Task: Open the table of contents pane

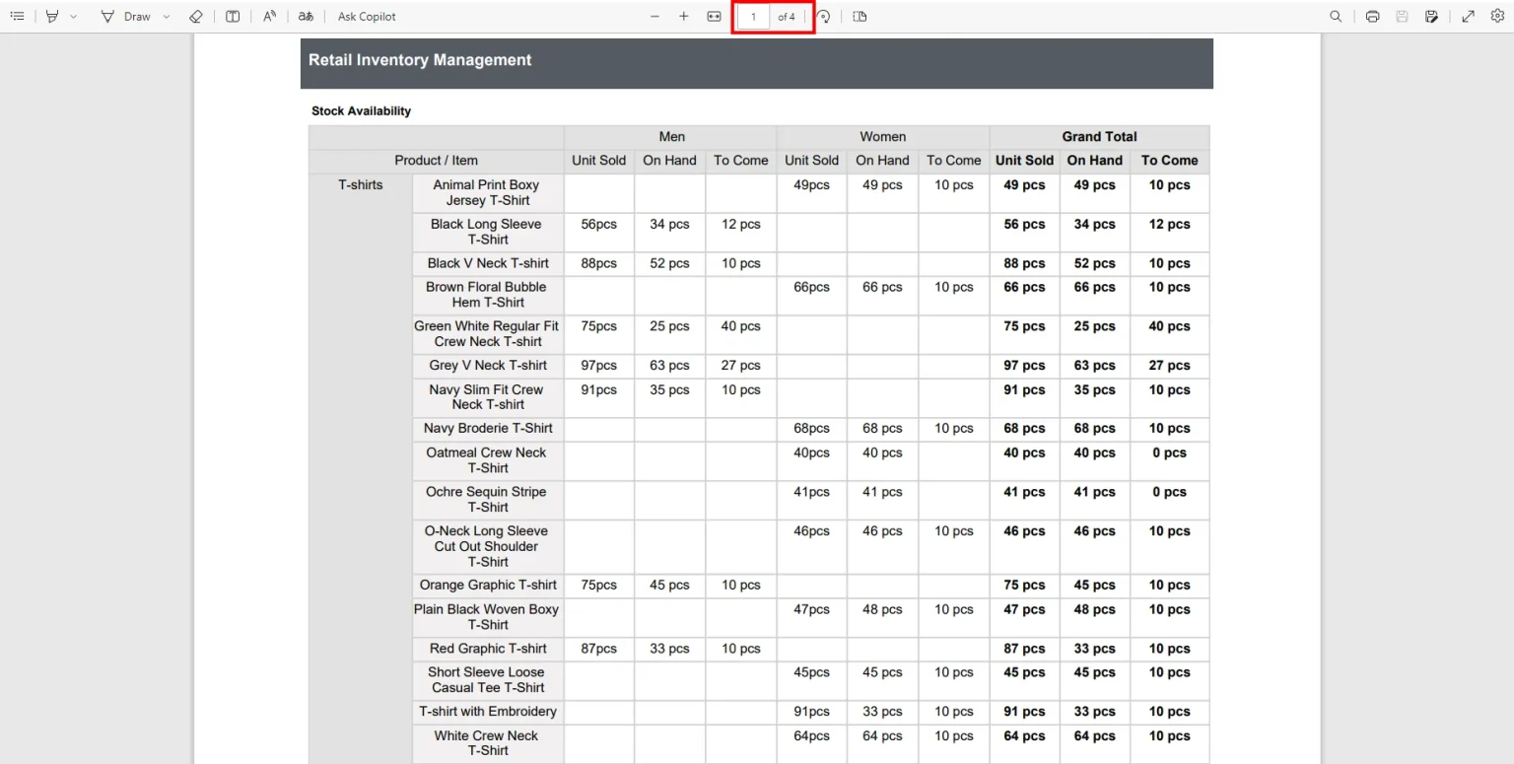Action: (x=15, y=16)
